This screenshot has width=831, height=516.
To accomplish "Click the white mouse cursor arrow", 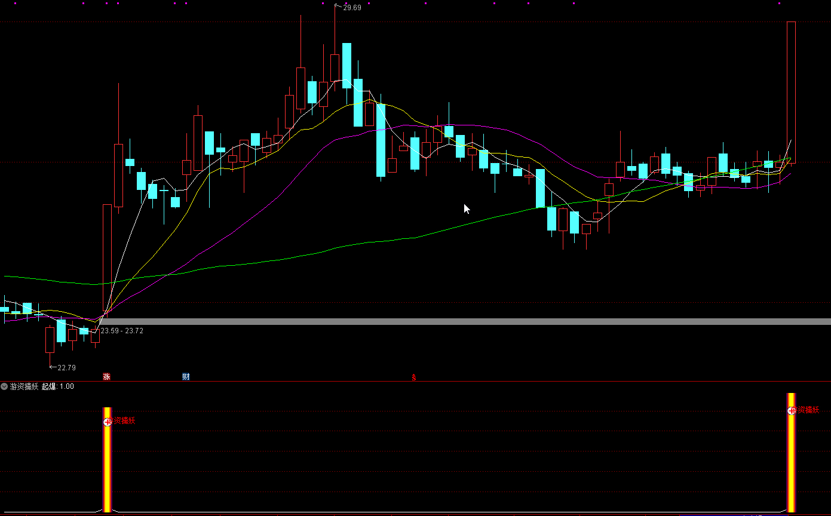I will [467, 208].
